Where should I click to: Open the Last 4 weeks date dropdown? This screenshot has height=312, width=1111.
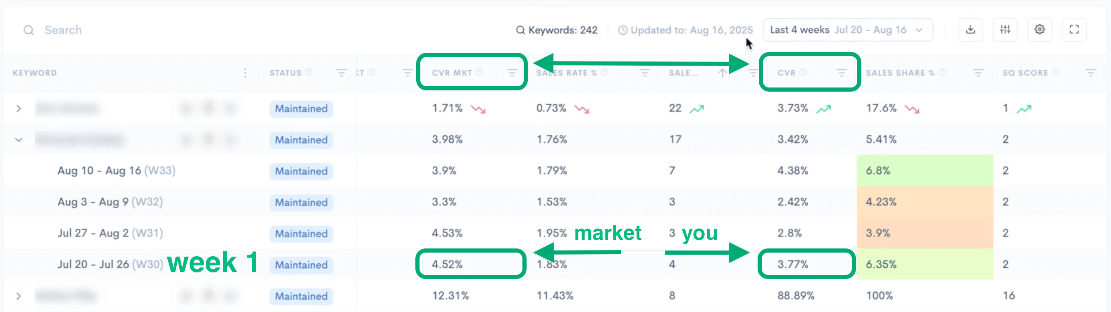point(847,30)
